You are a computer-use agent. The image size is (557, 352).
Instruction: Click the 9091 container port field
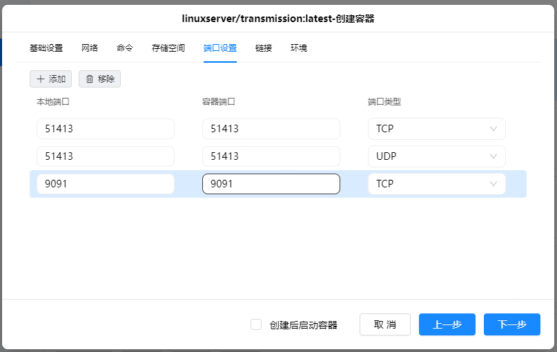click(271, 184)
